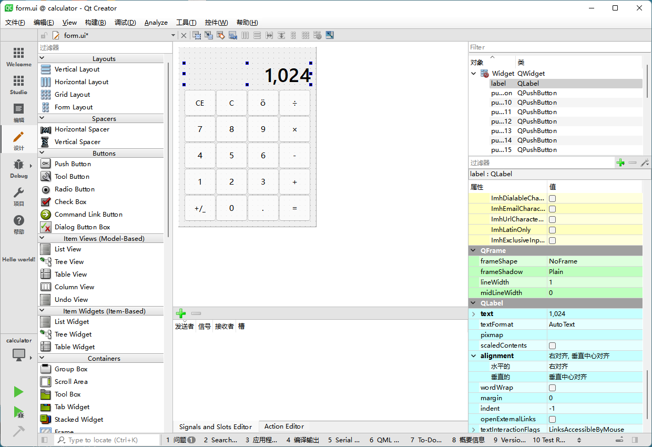Run the project with green play button
The width and height of the screenshot is (652, 447).
[18, 392]
